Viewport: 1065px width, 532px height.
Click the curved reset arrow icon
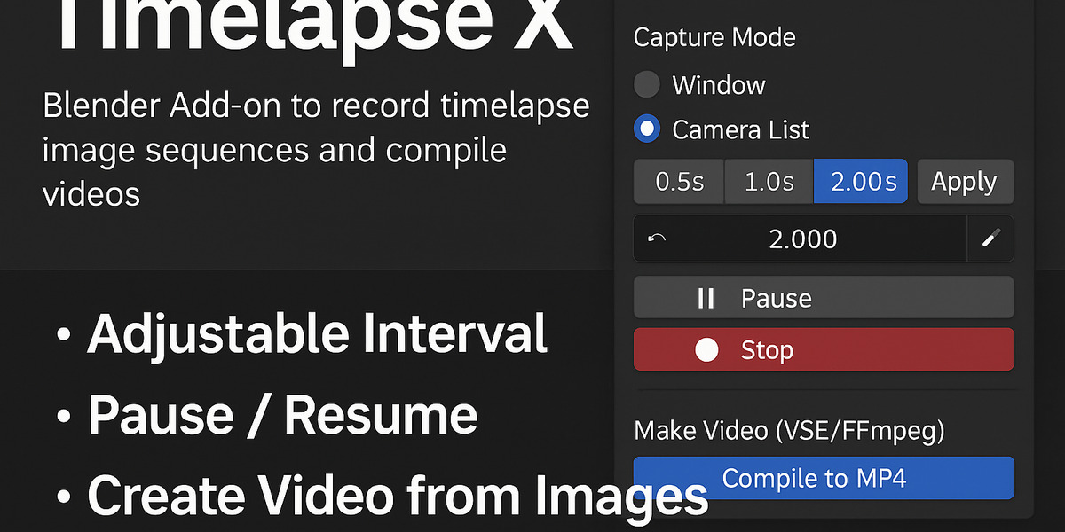tap(657, 239)
